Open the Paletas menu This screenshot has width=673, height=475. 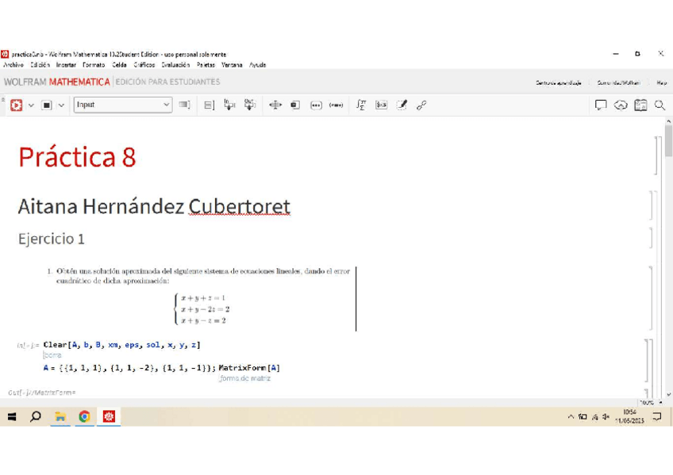206,65
